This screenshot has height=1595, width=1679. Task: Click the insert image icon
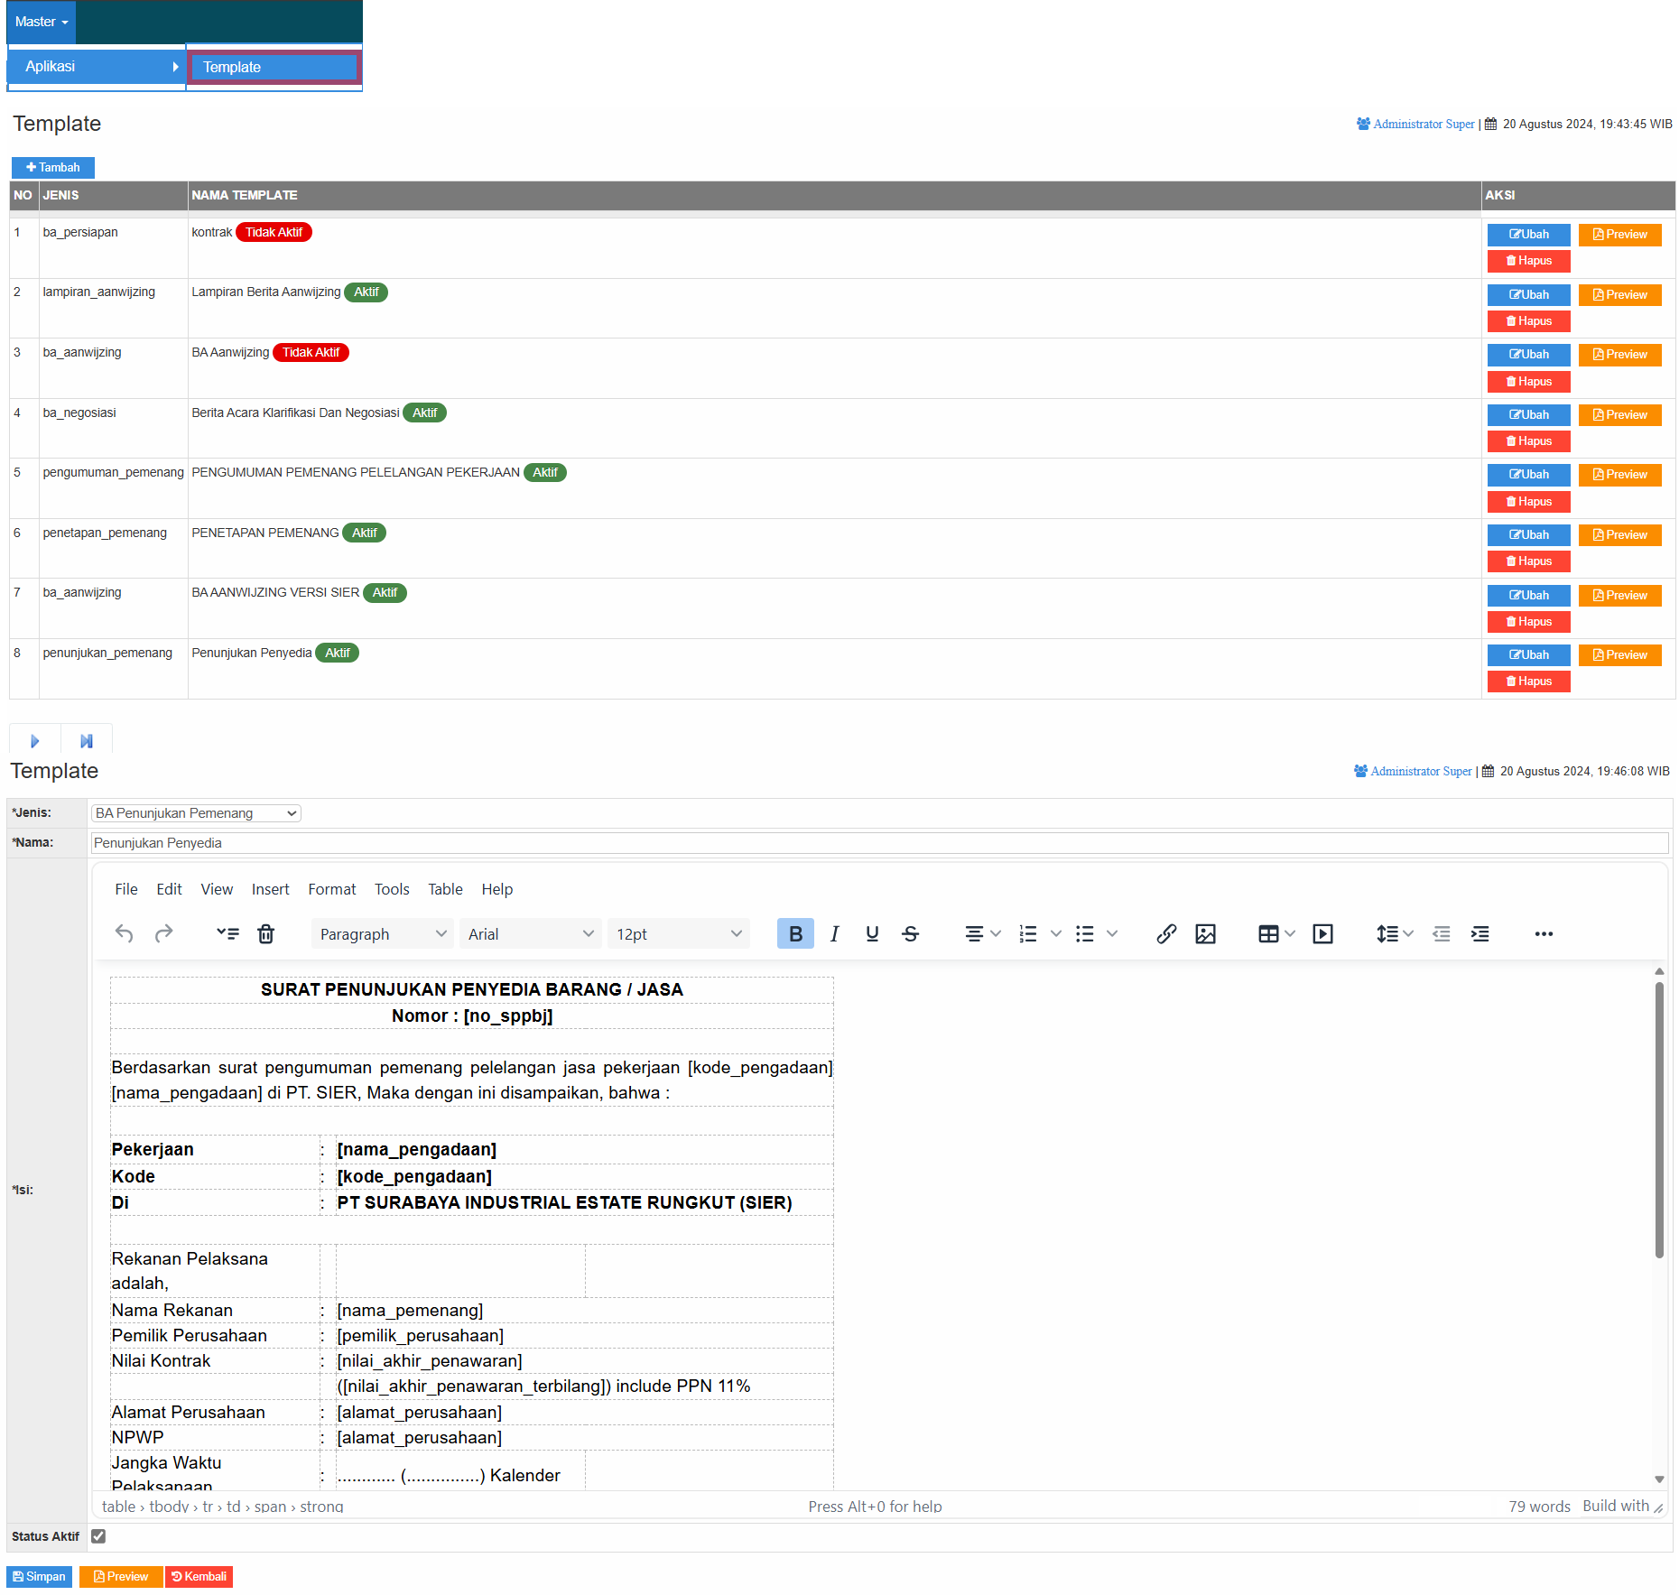pyautogui.click(x=1205, y=933)
